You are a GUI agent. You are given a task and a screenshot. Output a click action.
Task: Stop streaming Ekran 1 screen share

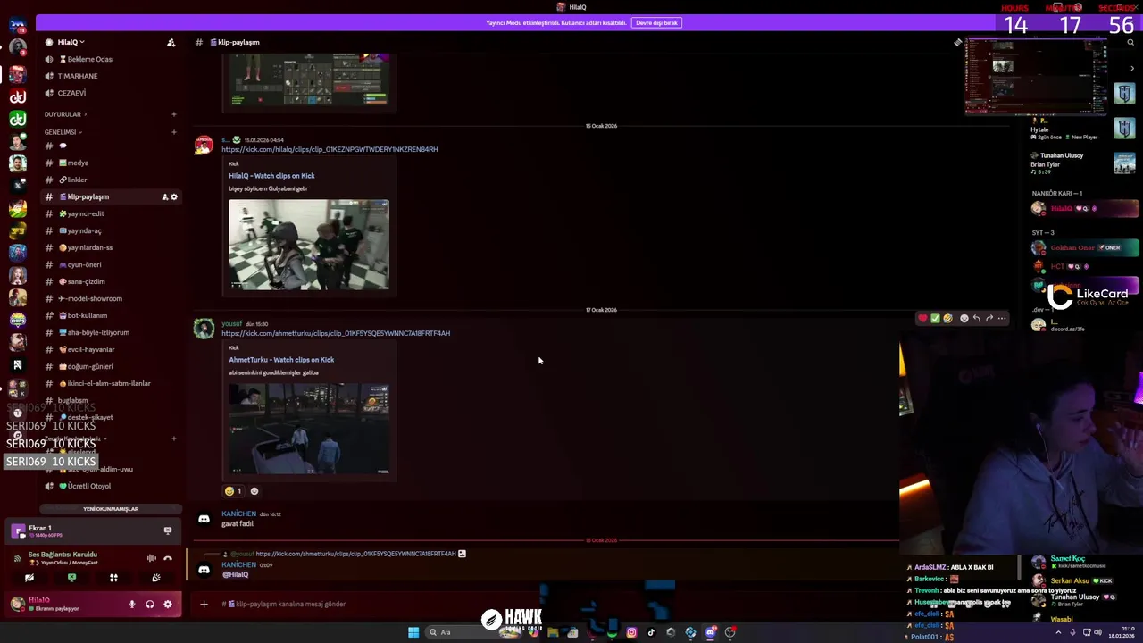tap(167, 530)
